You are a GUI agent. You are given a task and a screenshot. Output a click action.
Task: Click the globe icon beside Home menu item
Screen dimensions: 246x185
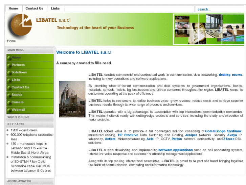coord(9,58)
